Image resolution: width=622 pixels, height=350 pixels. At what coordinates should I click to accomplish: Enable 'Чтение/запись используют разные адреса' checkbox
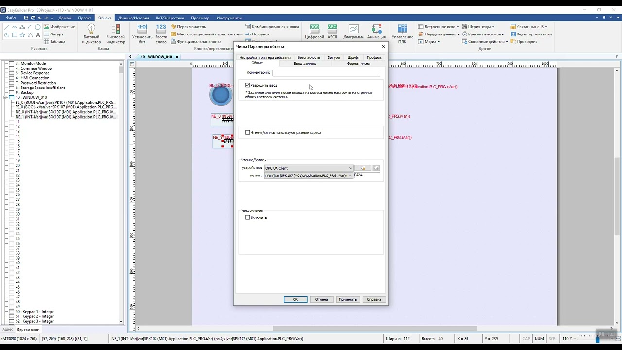tap(248, 132)
